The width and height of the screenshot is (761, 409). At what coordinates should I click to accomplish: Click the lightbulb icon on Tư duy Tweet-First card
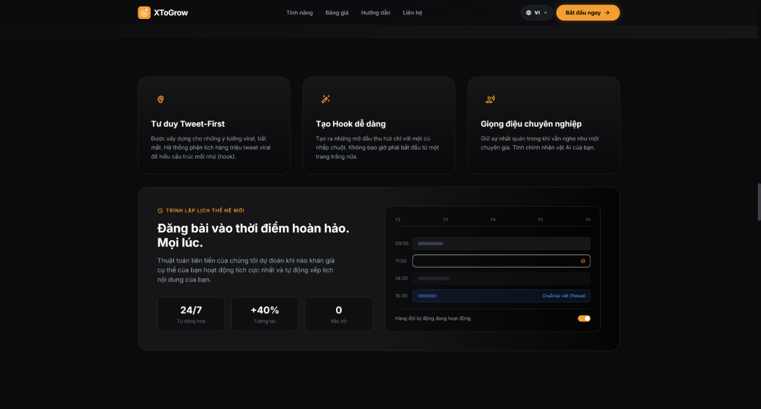tap(160, 99)
